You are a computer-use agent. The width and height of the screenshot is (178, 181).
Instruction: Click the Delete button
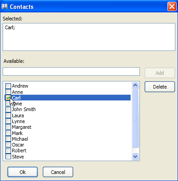click(160, 87)
